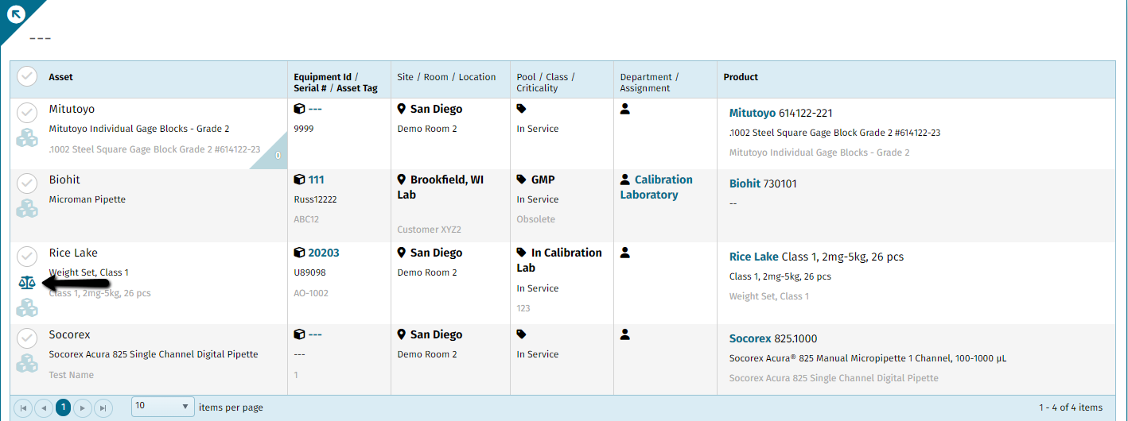
Task: Click the location pin beside Brookfield, WI Lab
Action: coord(402,180)
